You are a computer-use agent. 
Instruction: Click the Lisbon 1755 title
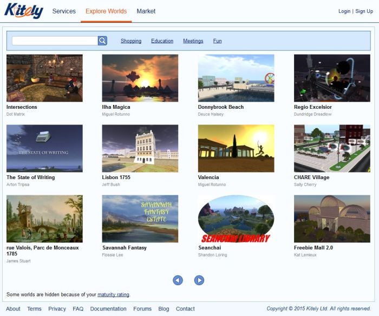(116, 177)
